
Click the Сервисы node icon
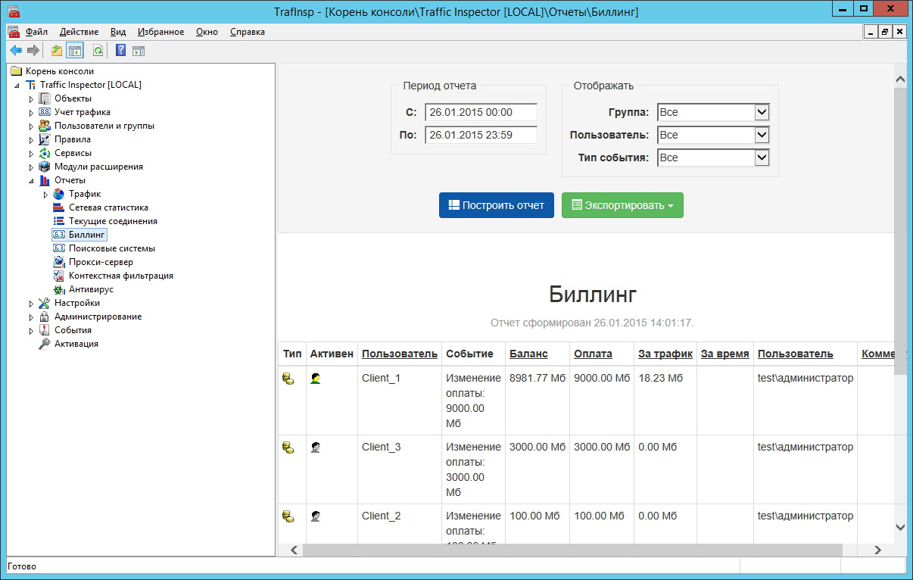45,153
